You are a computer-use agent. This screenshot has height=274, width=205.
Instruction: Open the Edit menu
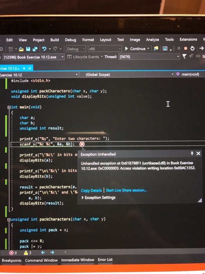(9, 40)
